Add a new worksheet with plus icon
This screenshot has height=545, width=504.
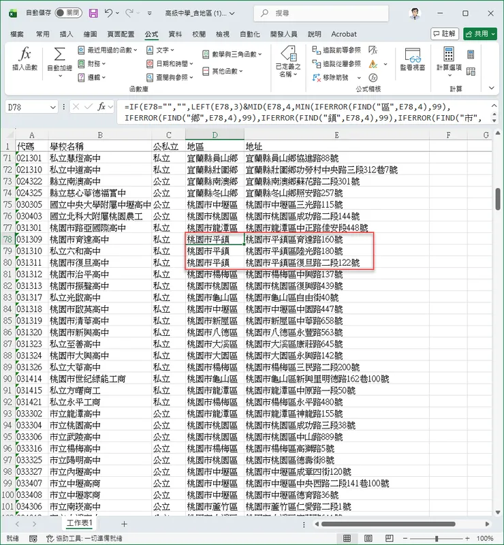124,524
